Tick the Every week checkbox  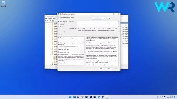(59, 63)
